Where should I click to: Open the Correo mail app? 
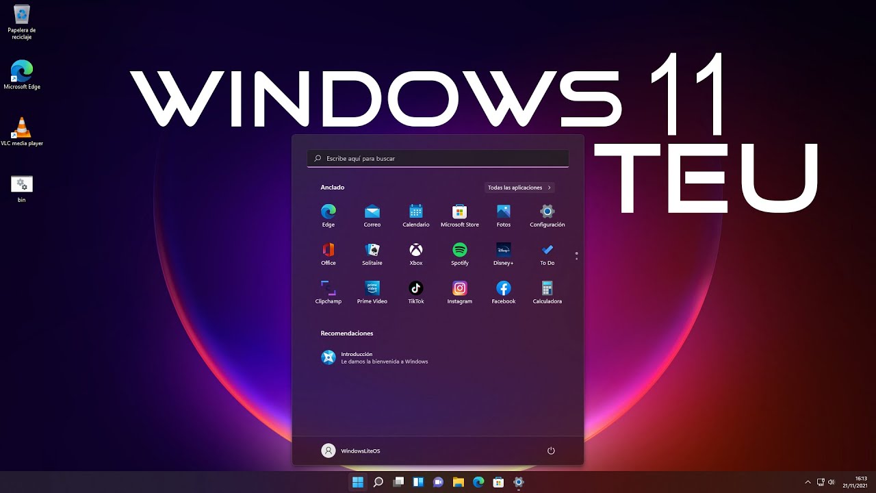(x=372, y=215)
